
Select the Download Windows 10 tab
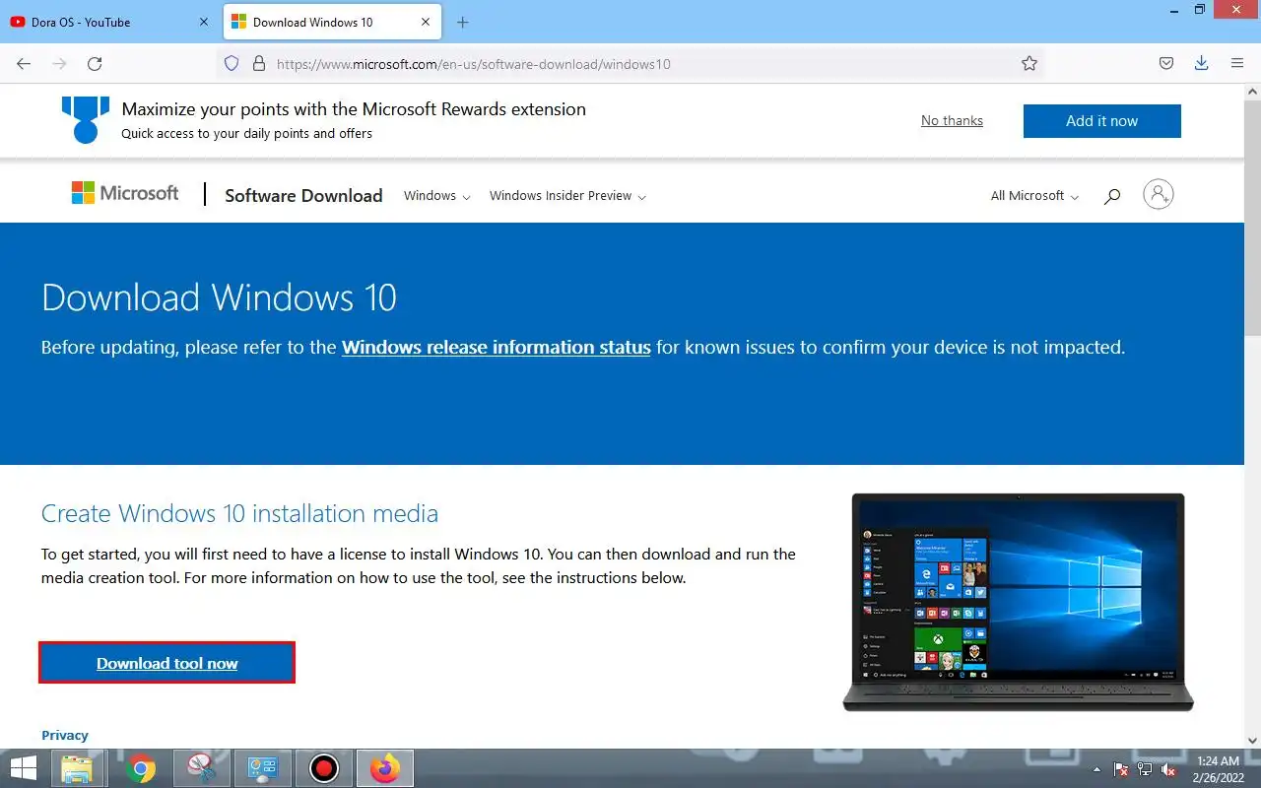[x=334, y=22]
